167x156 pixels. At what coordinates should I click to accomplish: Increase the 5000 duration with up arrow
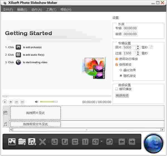(x=138, y=46)
